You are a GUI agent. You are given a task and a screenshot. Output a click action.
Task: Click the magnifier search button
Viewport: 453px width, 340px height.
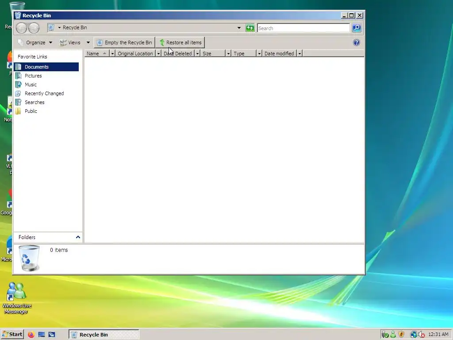(357, 28)
